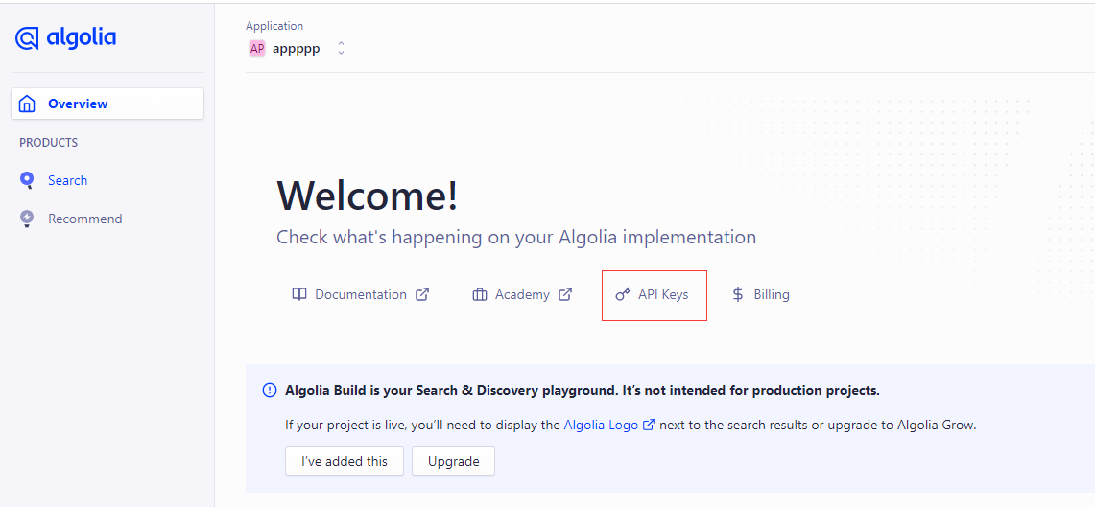Open the Search product
The height and width of the screenshot is (507, 1095).
[68, 180]
